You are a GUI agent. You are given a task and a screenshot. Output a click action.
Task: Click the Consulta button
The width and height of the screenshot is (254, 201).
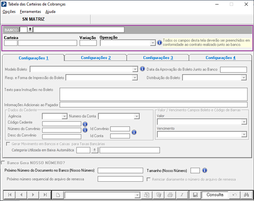coord(215,195)
